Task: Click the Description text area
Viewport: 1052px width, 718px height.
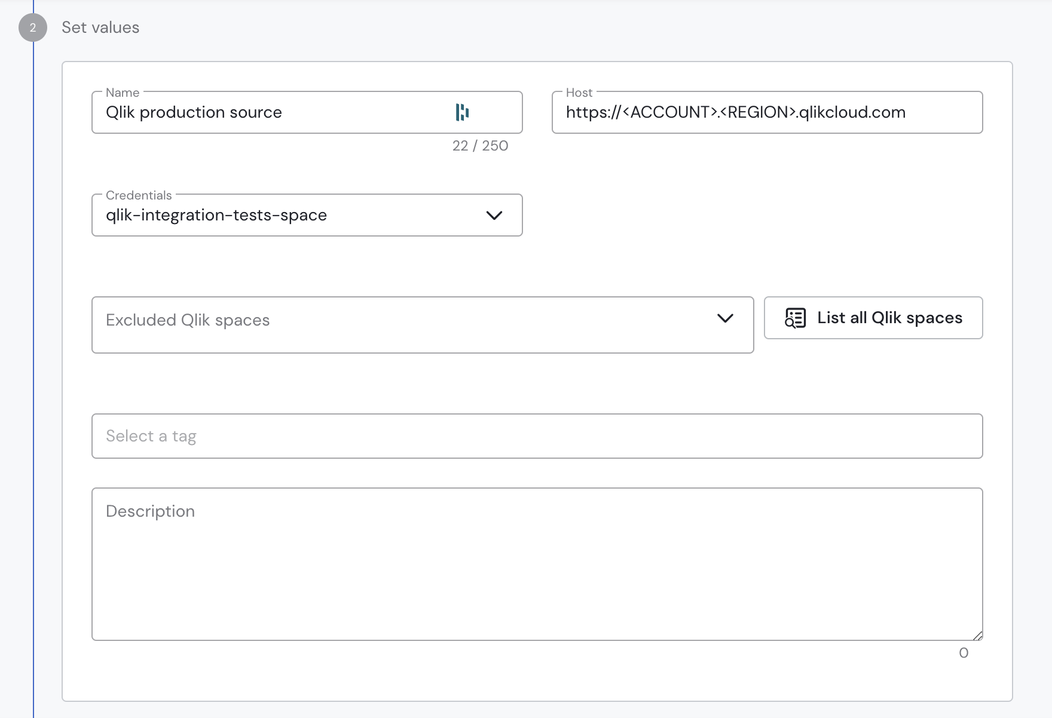Action: click(537, 564)
